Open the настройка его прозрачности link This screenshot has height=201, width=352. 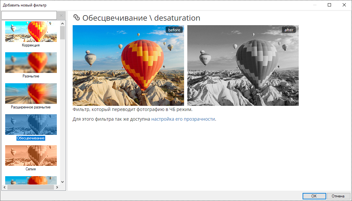click(x=183, y=119)
